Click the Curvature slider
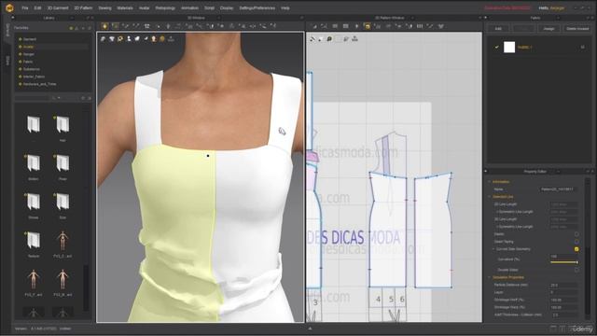Image resolution: width=597 pixels, height=336 pixels. [x=563, y=262]
